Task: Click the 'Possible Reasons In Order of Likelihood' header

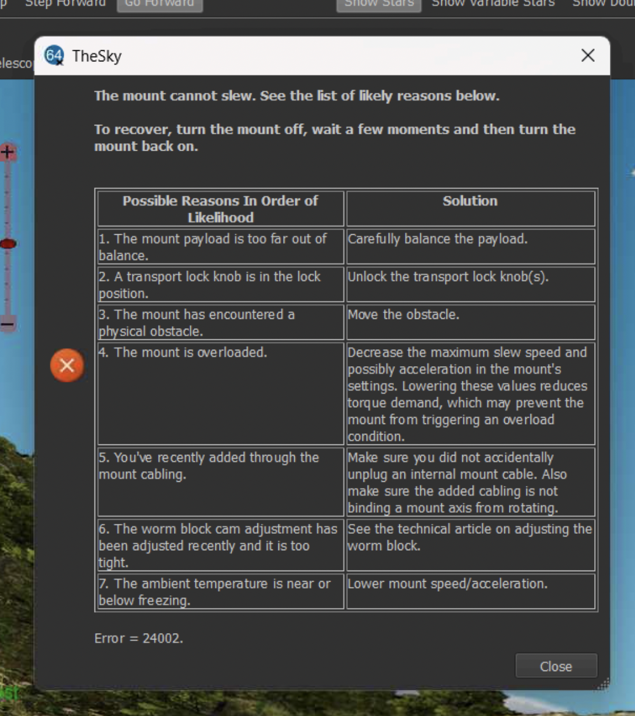Action: (x=220, y=208)
